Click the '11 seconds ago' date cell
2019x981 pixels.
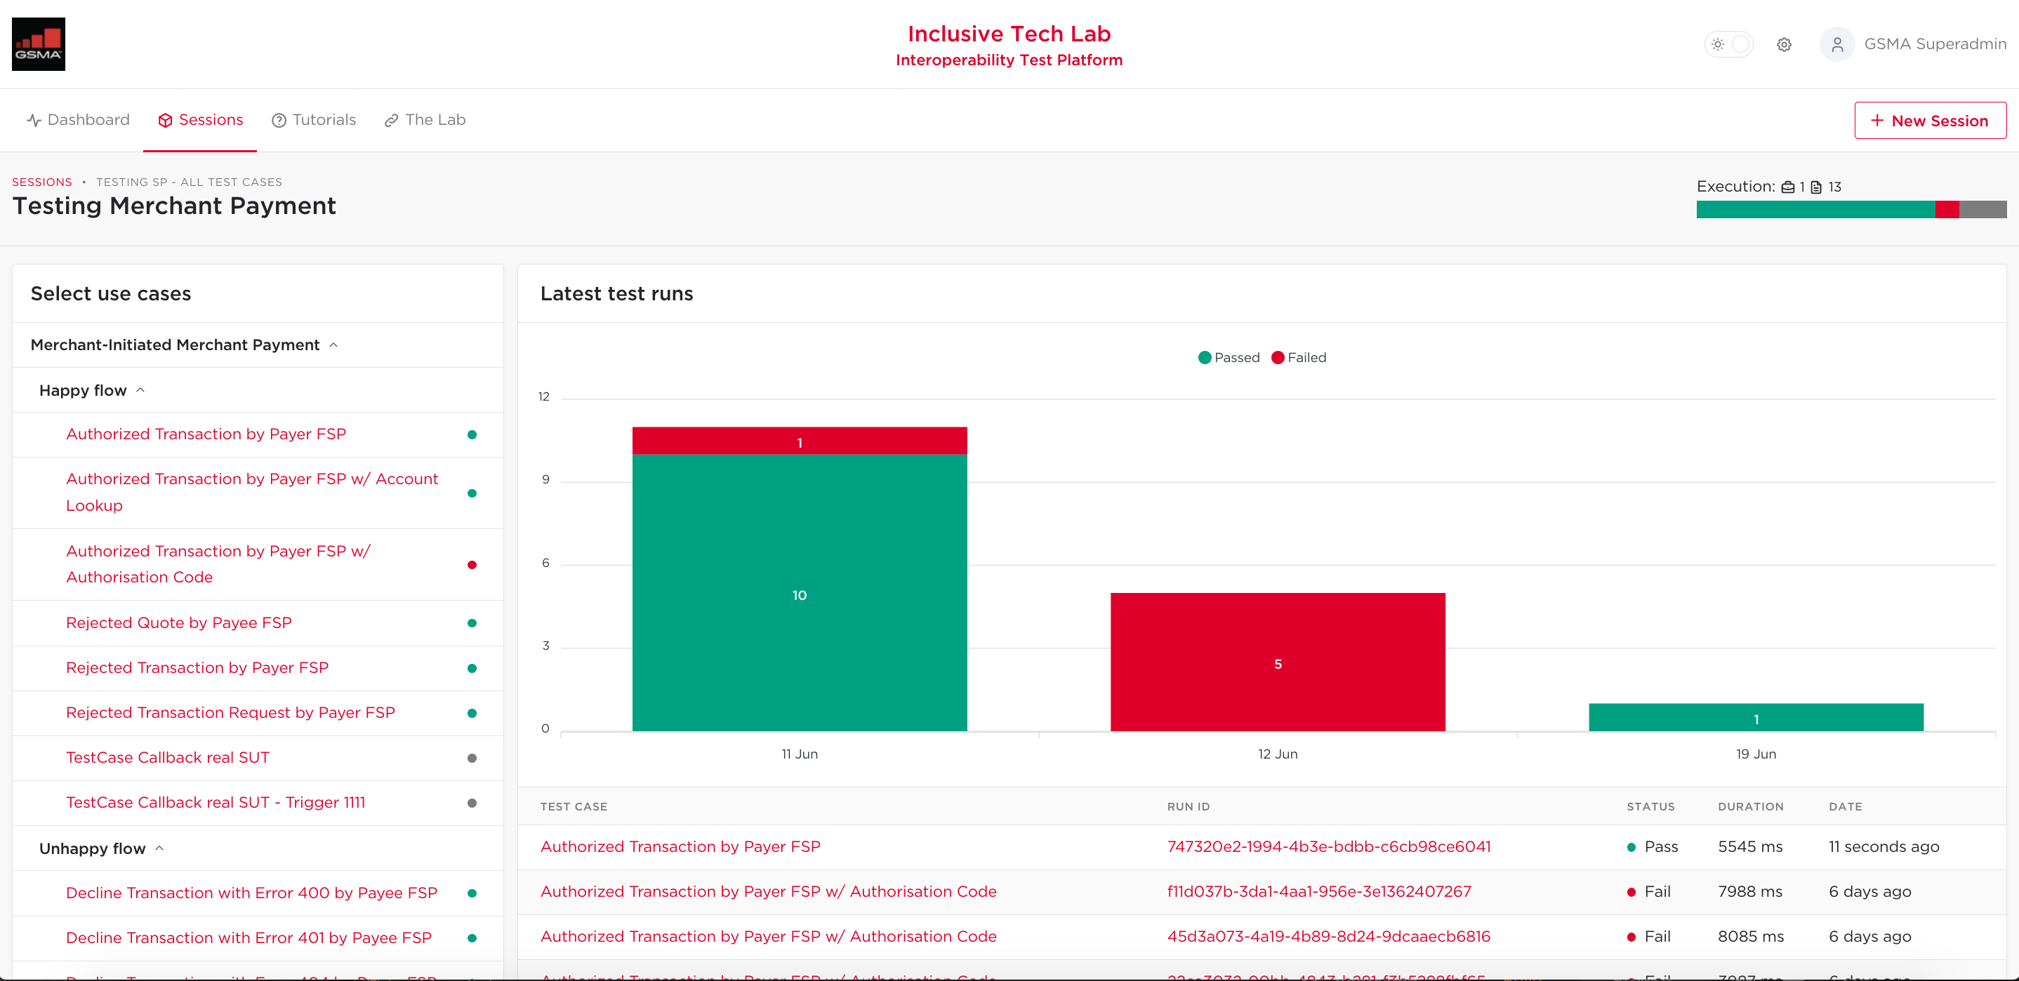coord(1884,847)
